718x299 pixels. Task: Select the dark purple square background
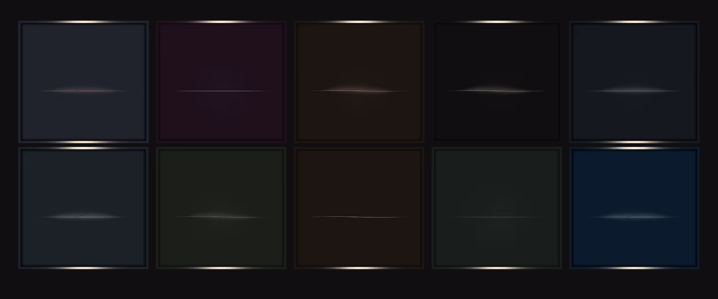pos(221,82)
